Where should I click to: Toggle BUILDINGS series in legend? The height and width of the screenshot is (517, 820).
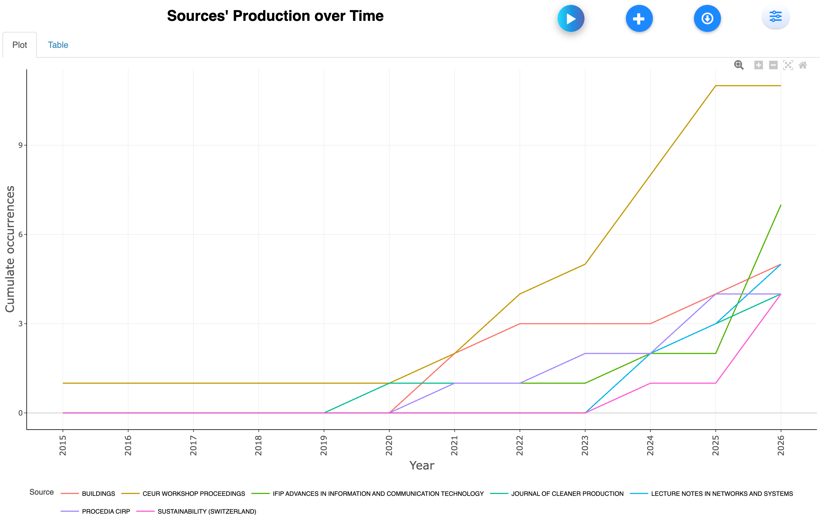pyautogui.click(x=98, y=493)
